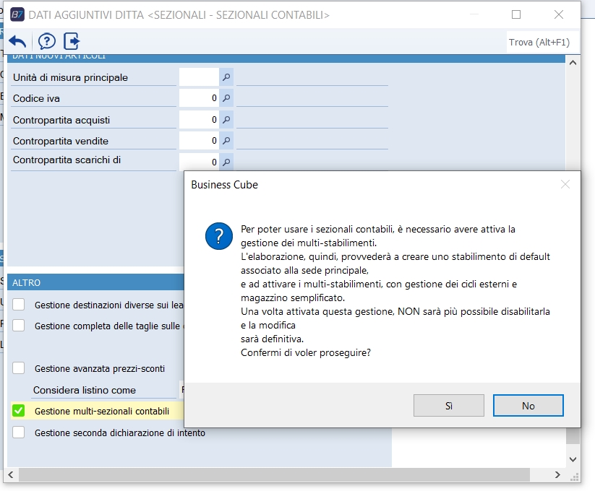This screenshot has height=491, width=595.
Task: Uncheck Gestione multi-sezionali contabili checkbox
Action: pyautogui.click(x=19, y=411)
